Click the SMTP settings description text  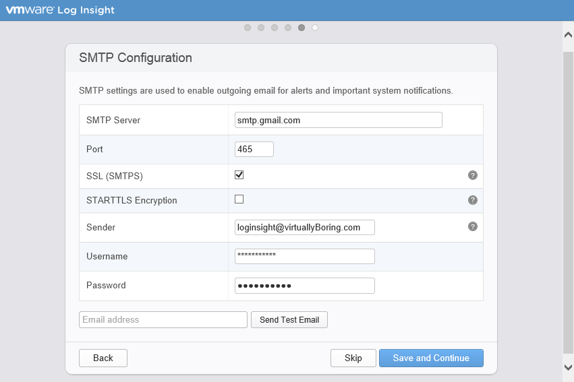(x=266, y=91)
